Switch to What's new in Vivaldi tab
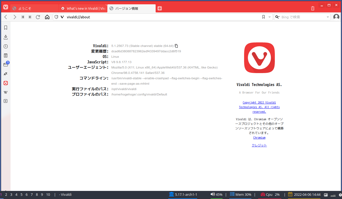Image resolution: width=342 pixels, height=199 pixels. pos(83,8)
